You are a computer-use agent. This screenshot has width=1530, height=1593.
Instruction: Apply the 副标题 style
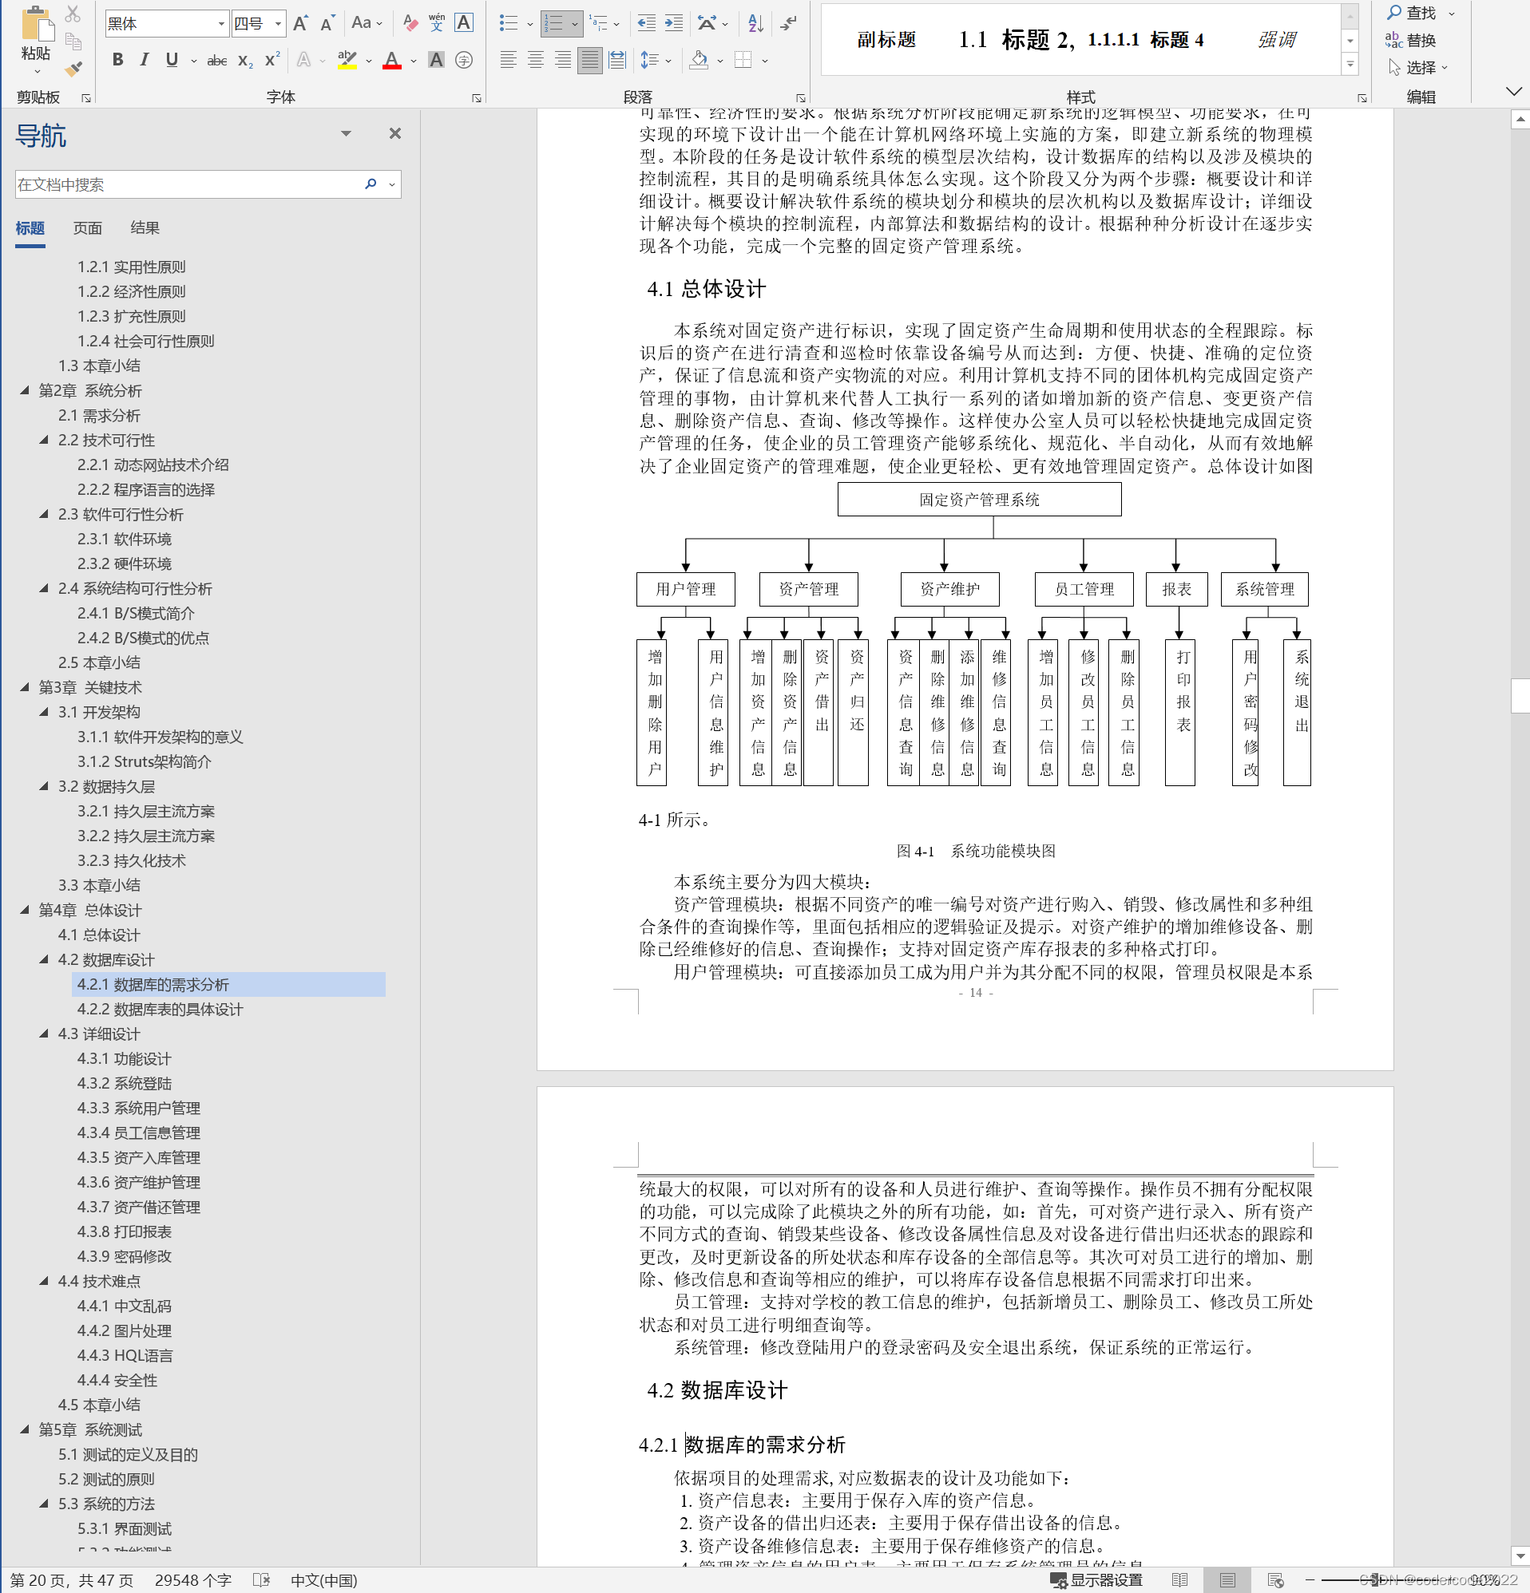click(x=886, y=40)
